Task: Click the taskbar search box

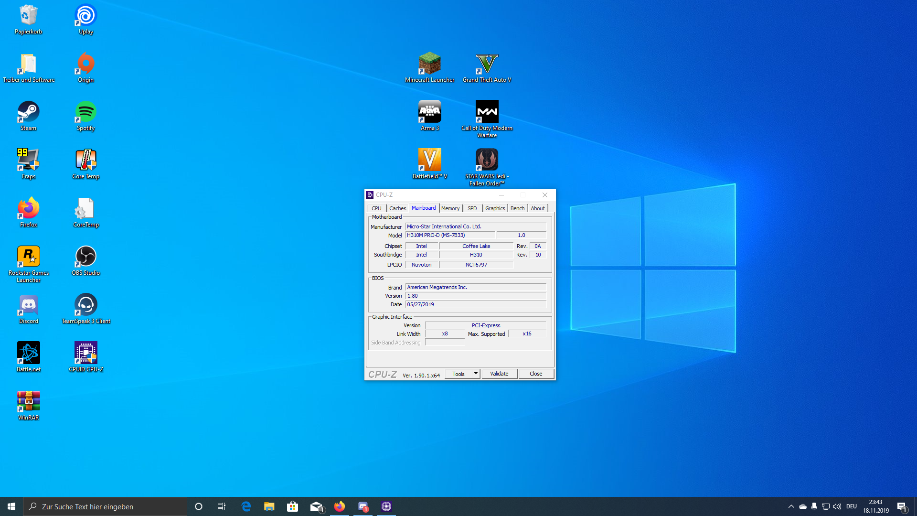Action: tap(105, 506)
